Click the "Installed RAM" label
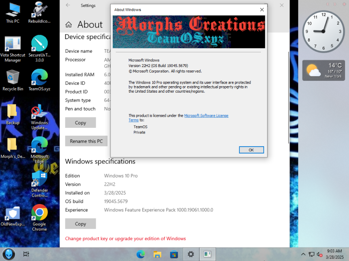This screenshot has width=349, height=261. [80, 74]
